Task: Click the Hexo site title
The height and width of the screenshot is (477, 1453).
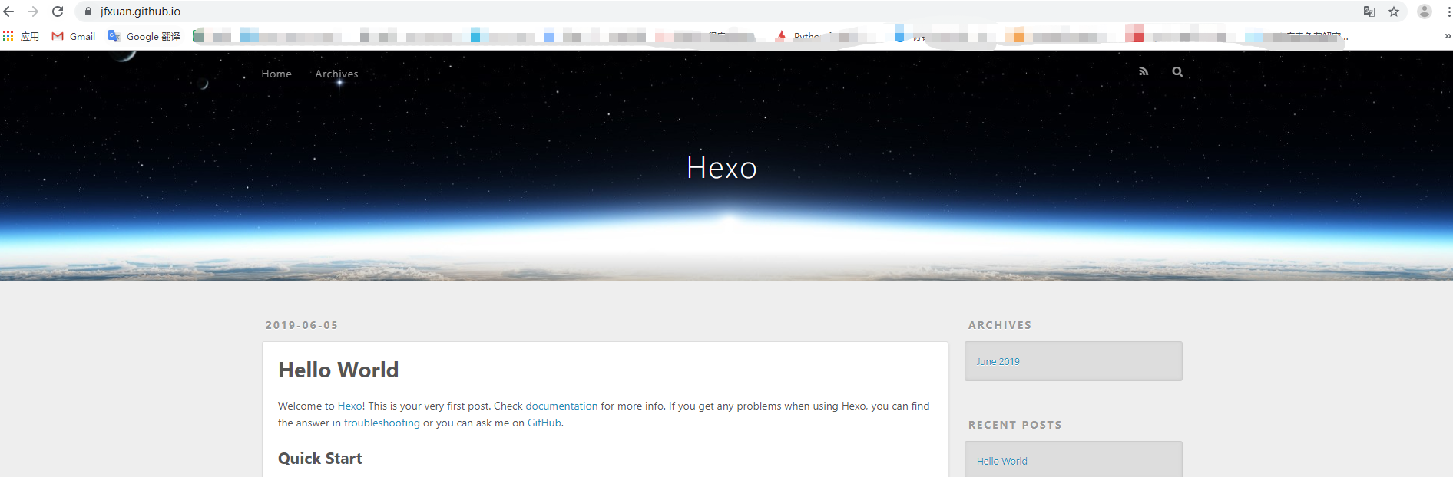Action: tap(722, 168)
